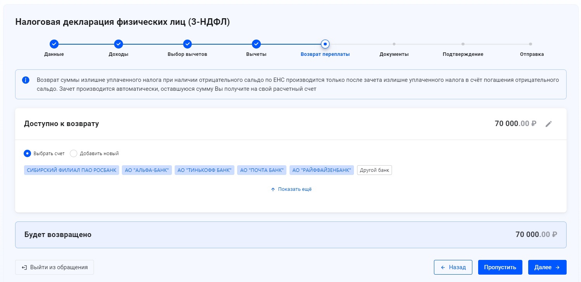Click the 70 000.00 ₽ amount in Будет возвращено
This screenshot has width=581, height=282.
tap(536, 235)
